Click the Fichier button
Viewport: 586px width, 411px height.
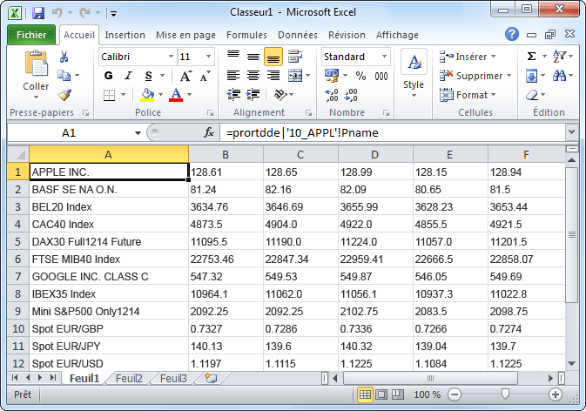point(31,35)
